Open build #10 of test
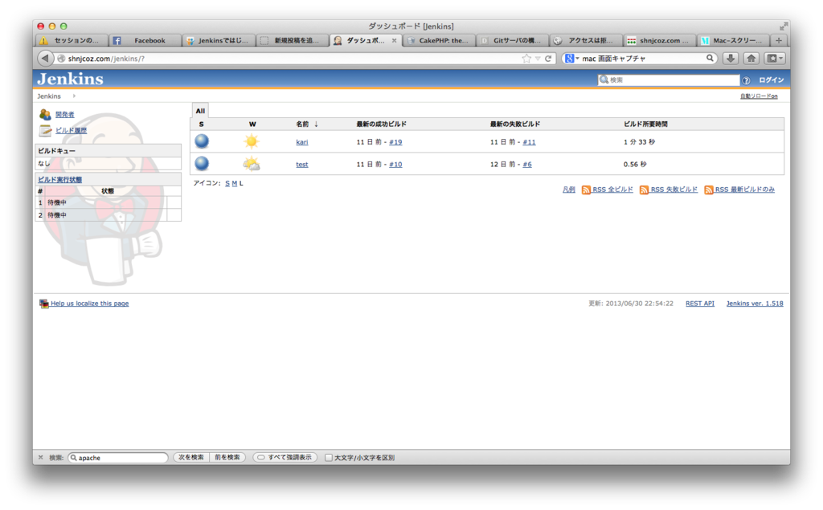Viewport: 823px width, 510px height. [x=395, y=165]
